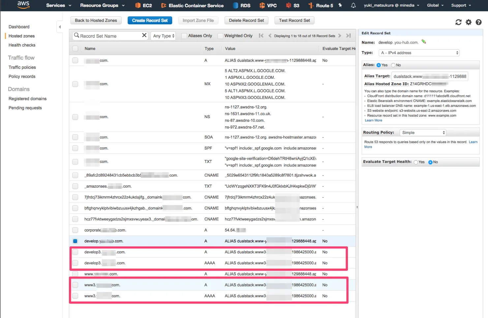The height and width of the screenshot is (318, 488).
Task: Expand the record Type A – IPv4 dropdown
Action: (419, 53)
